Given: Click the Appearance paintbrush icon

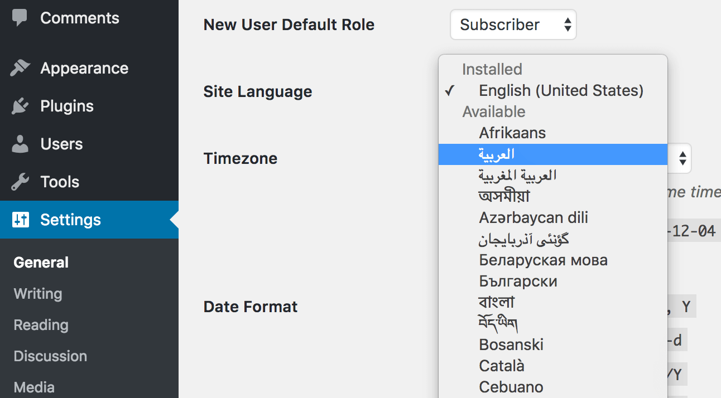Looking at the screenshot, I should 20,67.
